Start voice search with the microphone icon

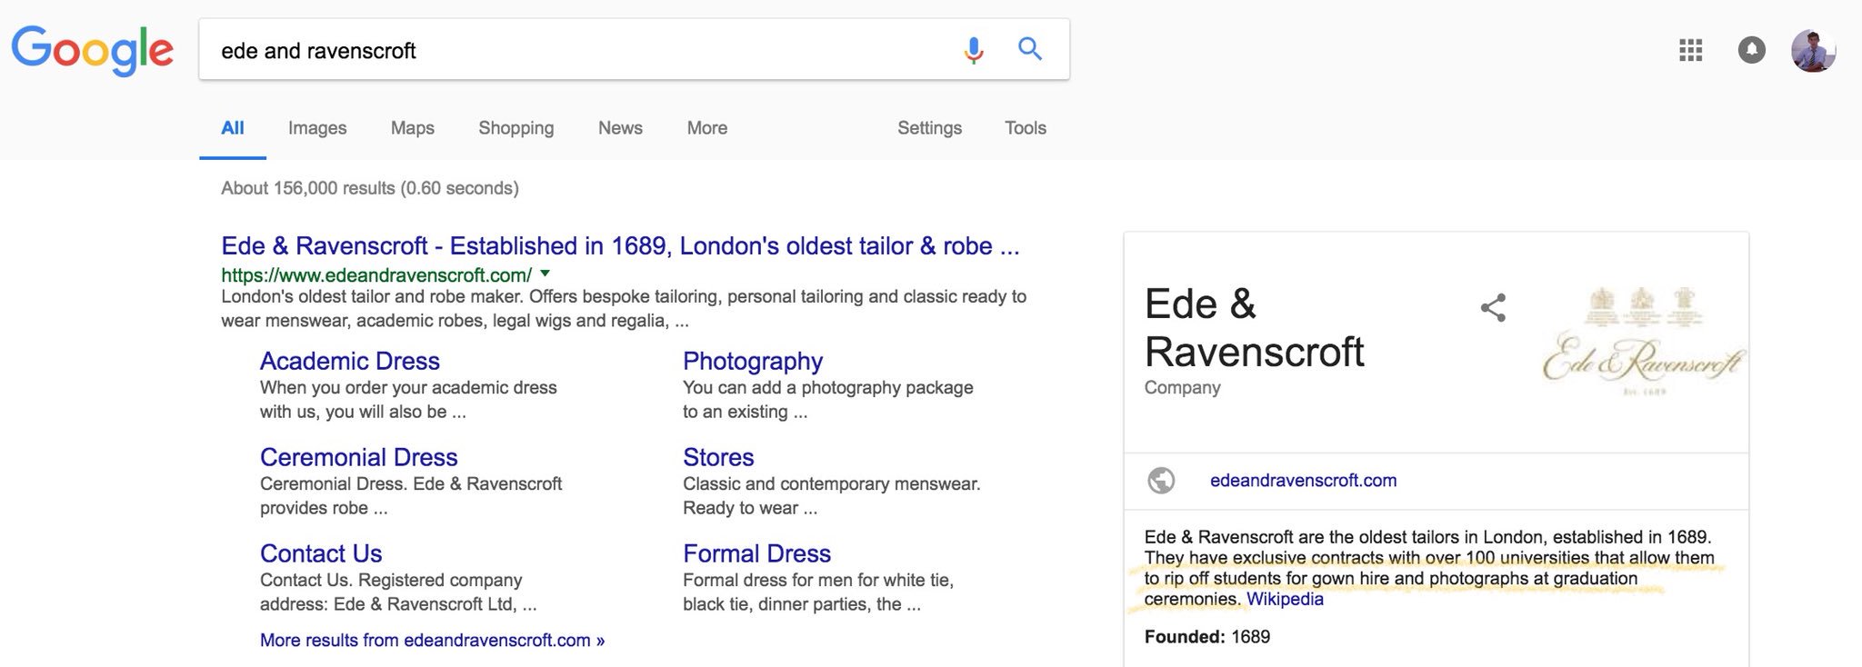[x=974, y=50]
